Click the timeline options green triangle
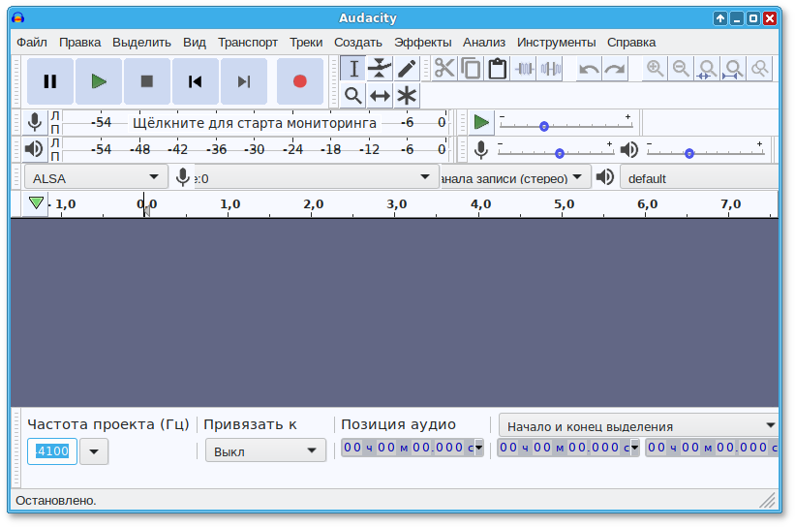 click(36, 203)
